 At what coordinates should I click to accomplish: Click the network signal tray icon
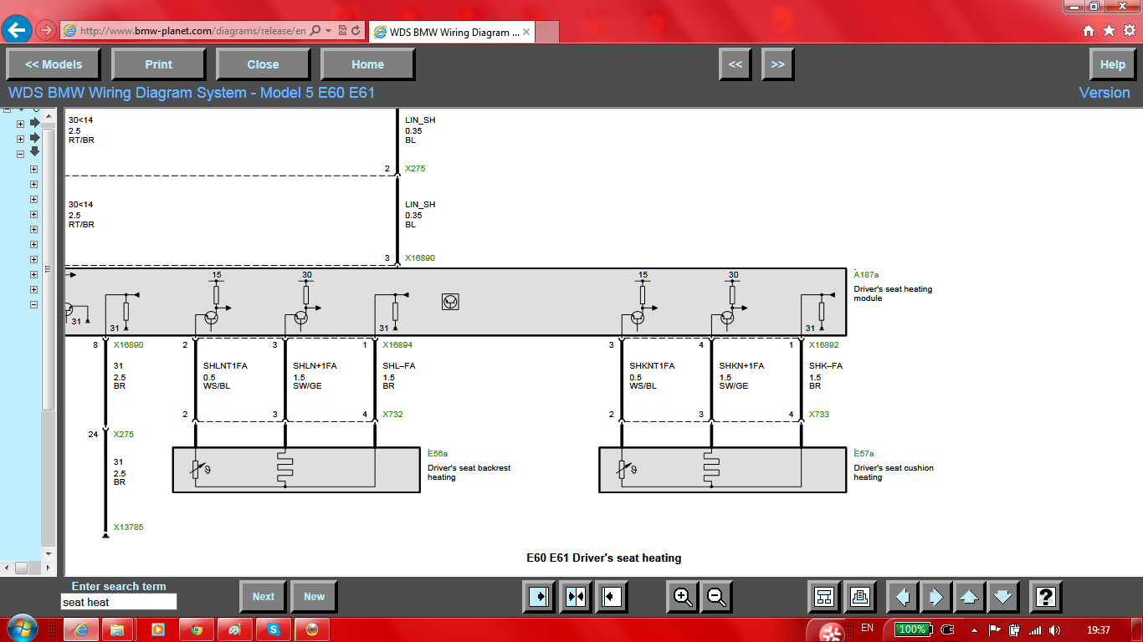[x=1035, y=629]
